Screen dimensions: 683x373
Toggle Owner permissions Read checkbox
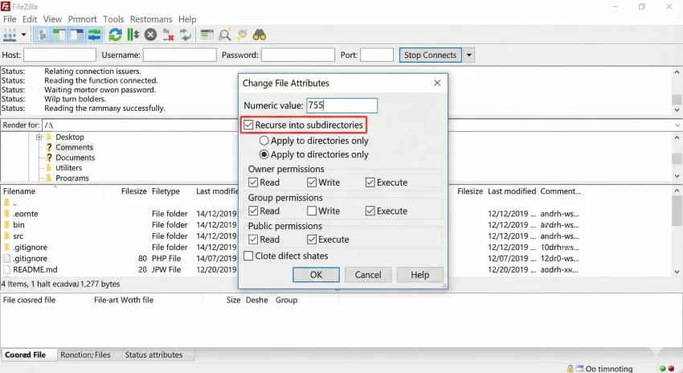253,182
